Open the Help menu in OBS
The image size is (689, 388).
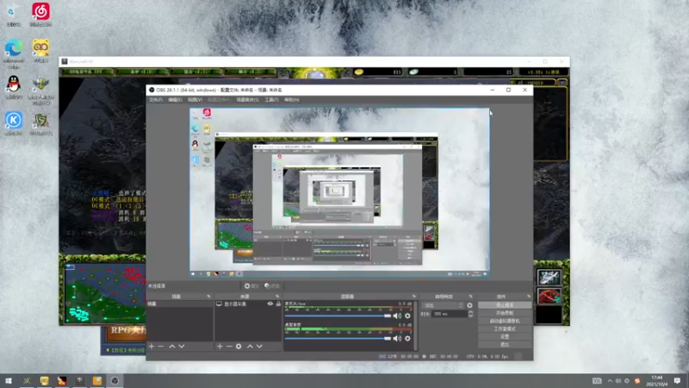[x=292, y=100]
